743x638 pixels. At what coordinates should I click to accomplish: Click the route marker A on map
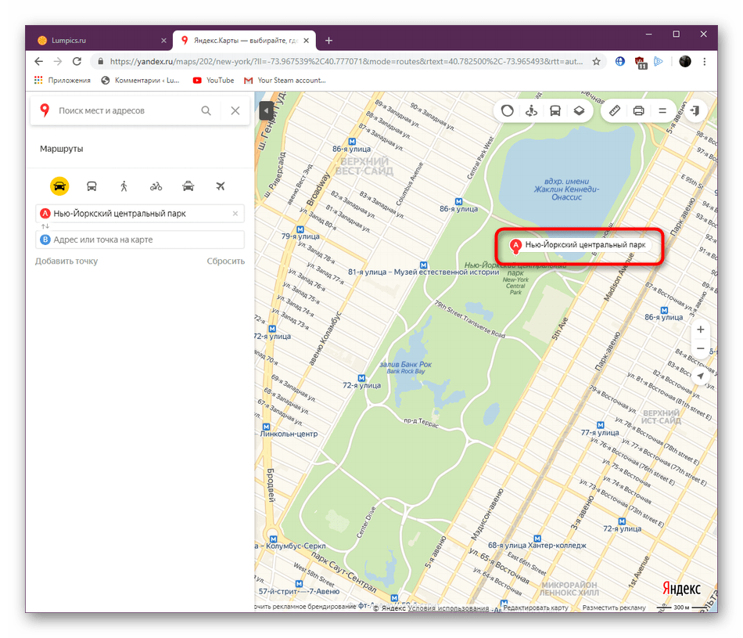tap(515, 246)
